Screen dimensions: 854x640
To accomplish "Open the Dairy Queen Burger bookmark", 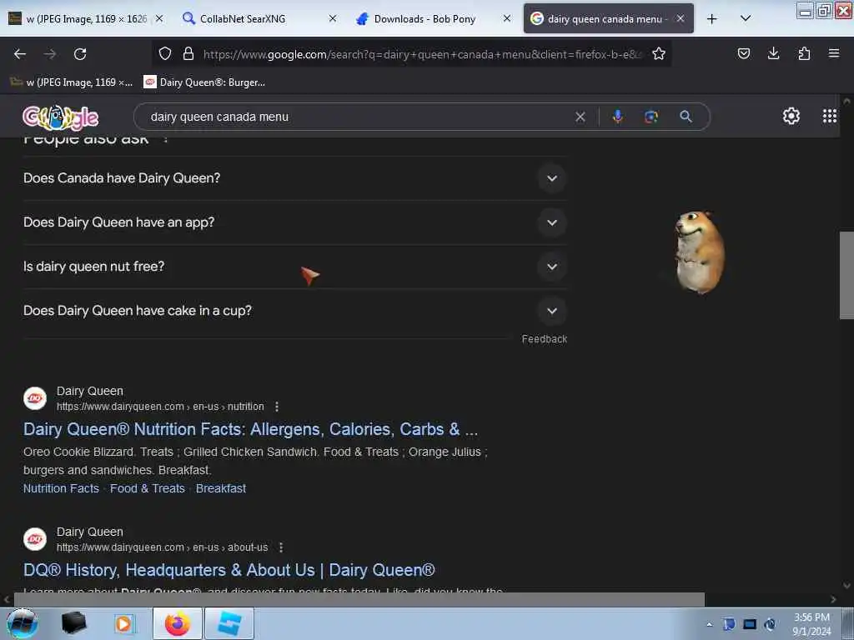I will [x=204, y=82].
